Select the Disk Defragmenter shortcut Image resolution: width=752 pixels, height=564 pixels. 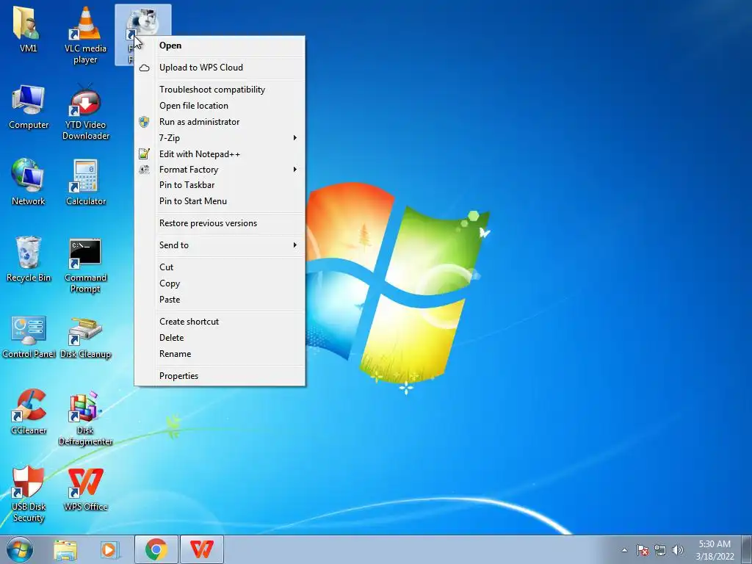pyautogui.click(x=85, y=418)
